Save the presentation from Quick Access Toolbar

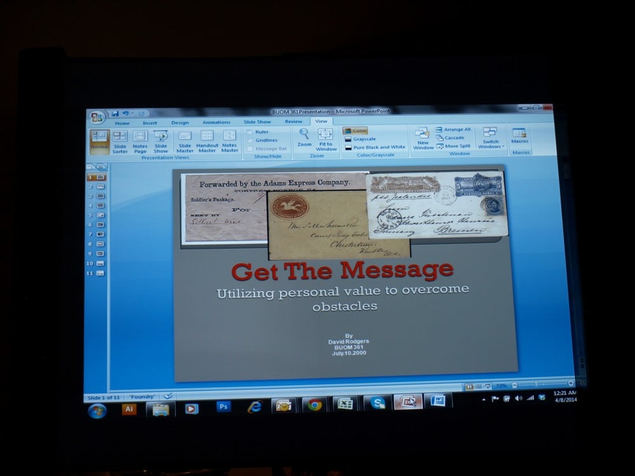click(115, 114)
